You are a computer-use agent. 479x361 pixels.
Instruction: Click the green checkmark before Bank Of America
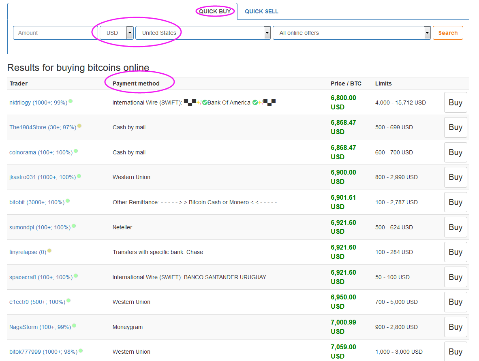point(205,103)
